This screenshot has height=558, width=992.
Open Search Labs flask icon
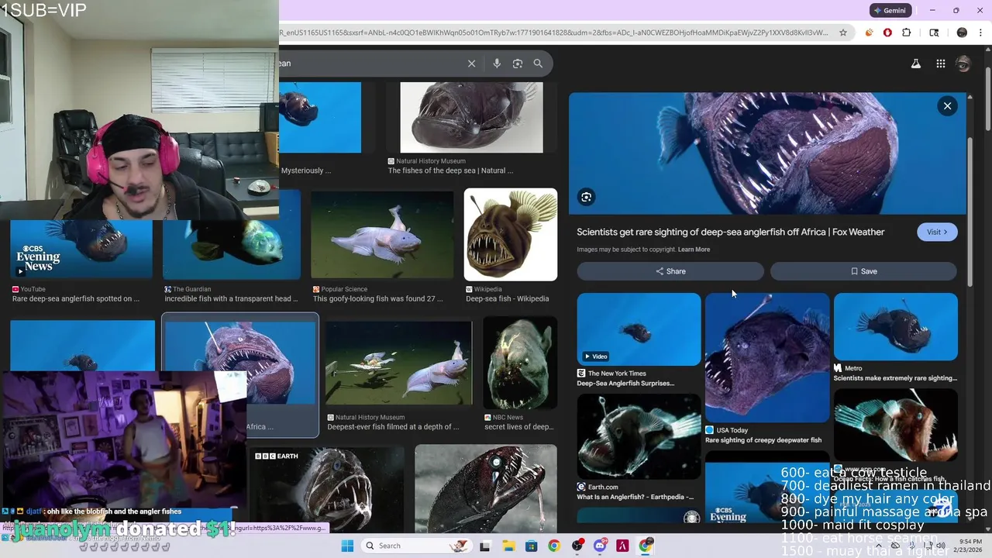point(915,64)
